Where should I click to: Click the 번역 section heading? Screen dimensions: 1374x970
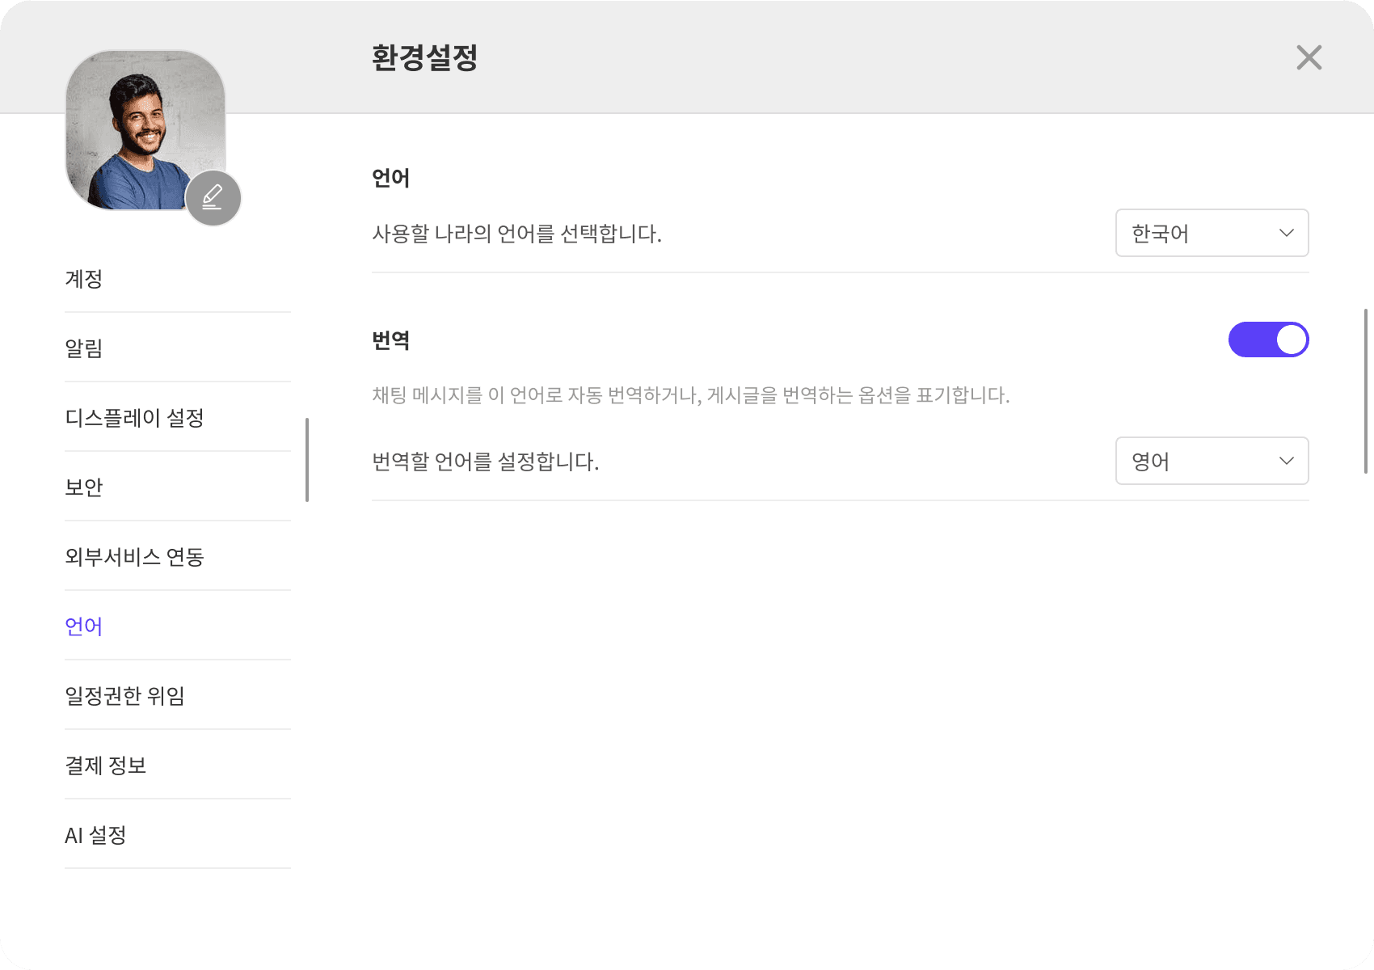click(x=391, y=340)
